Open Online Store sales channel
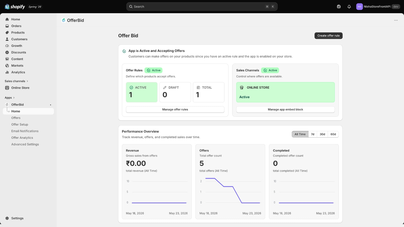 20,88
